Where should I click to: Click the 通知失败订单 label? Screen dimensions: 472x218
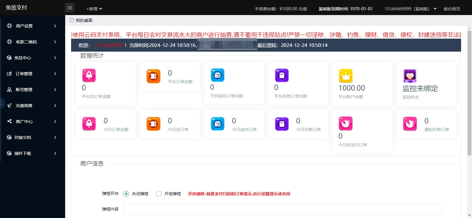coord(437,130)
